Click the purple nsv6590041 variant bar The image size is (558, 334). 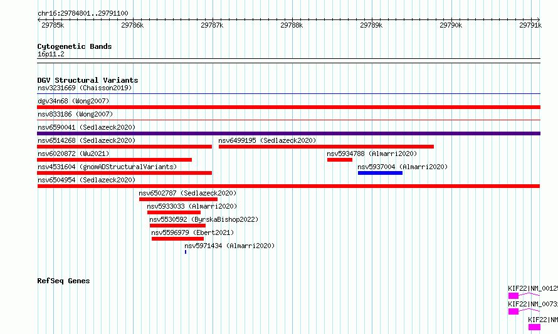pyautogui.click(x=288, y=133)
